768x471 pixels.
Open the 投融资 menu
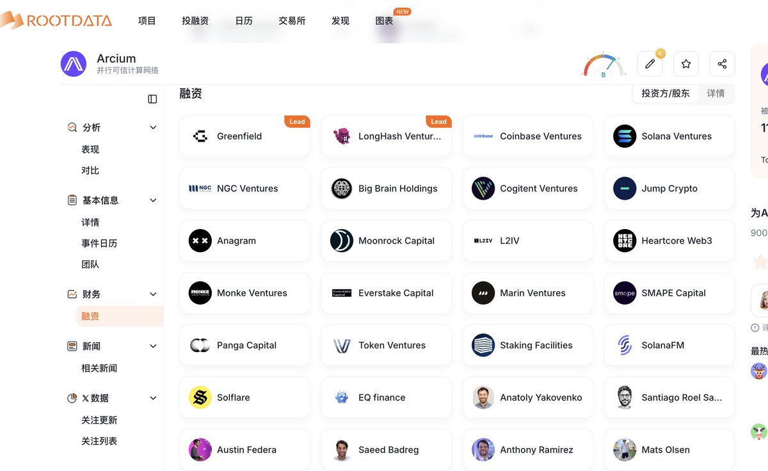click(195, 20)
